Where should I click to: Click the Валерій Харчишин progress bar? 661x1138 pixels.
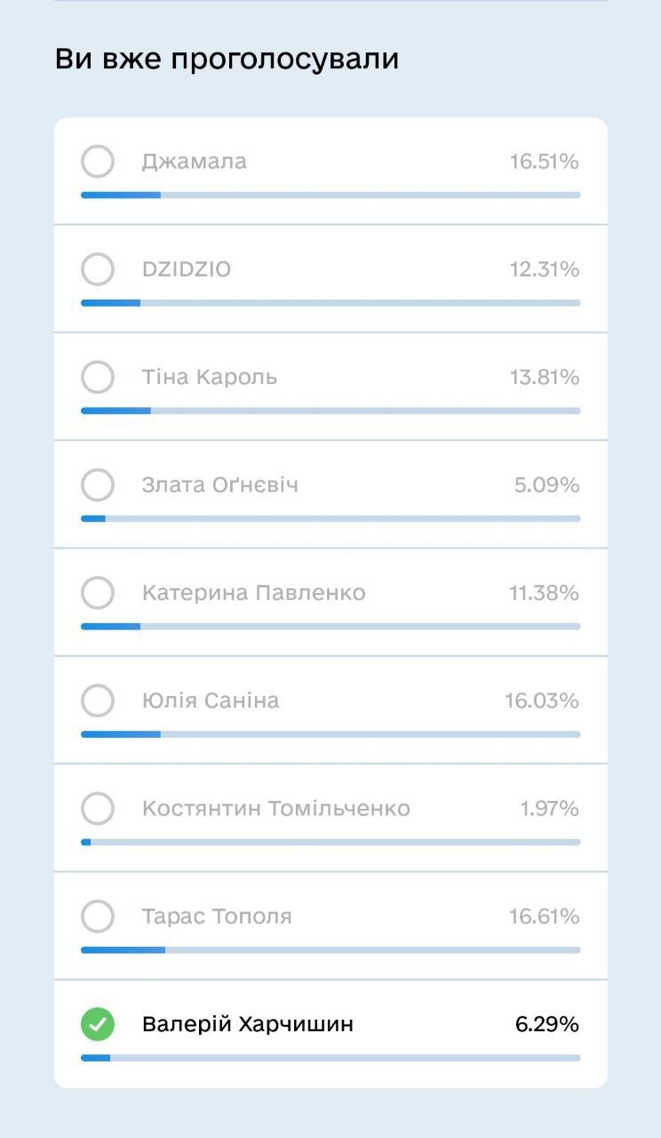tap(330, 1057)
